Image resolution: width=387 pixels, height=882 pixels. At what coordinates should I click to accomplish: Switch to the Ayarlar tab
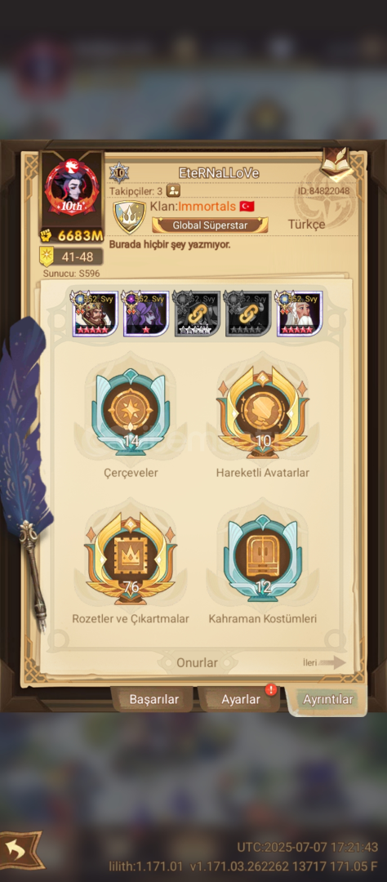click(240, 699)
